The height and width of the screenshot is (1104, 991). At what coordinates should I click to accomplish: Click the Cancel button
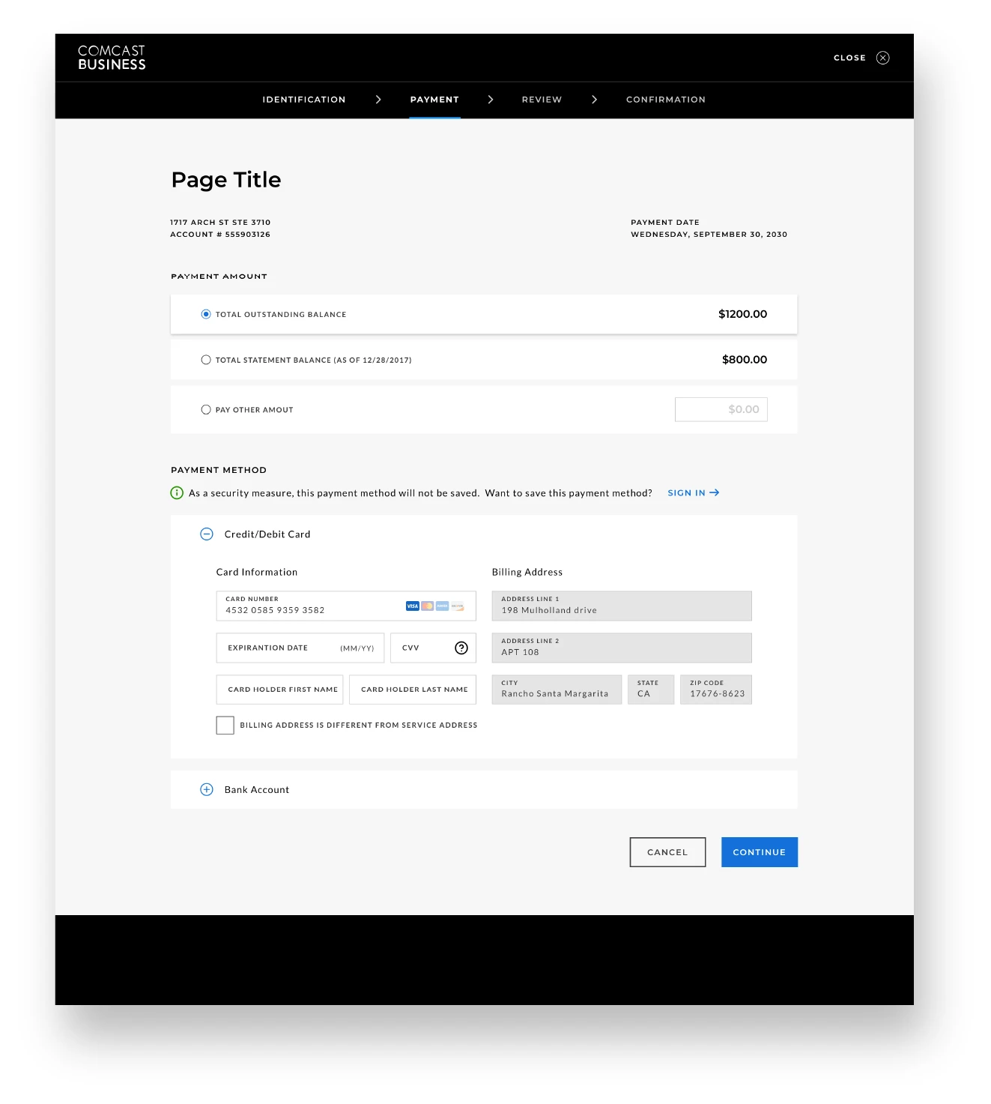click(x=667, y=852)
